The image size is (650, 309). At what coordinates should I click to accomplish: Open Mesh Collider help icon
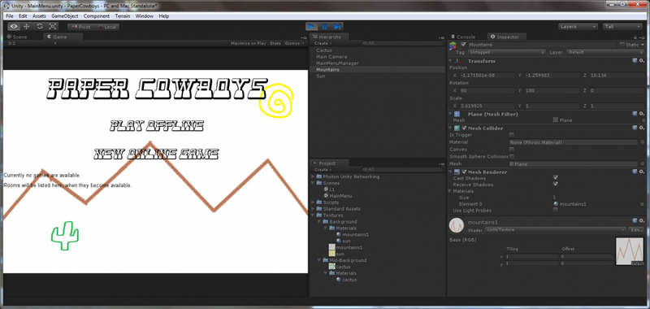pyautogui.click(x=635, y=128)
